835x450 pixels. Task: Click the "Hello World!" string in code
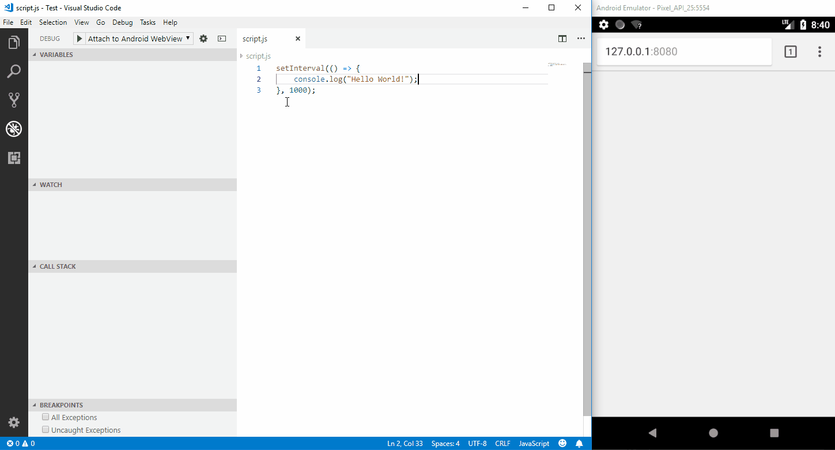click(x=379, y=79)
